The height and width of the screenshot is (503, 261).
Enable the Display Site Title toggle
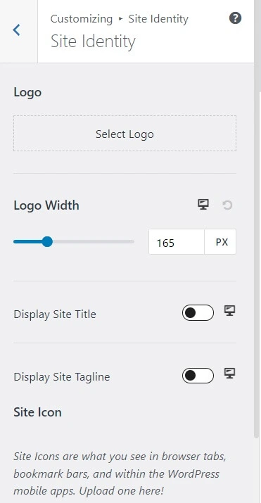(x=198, y=313)
